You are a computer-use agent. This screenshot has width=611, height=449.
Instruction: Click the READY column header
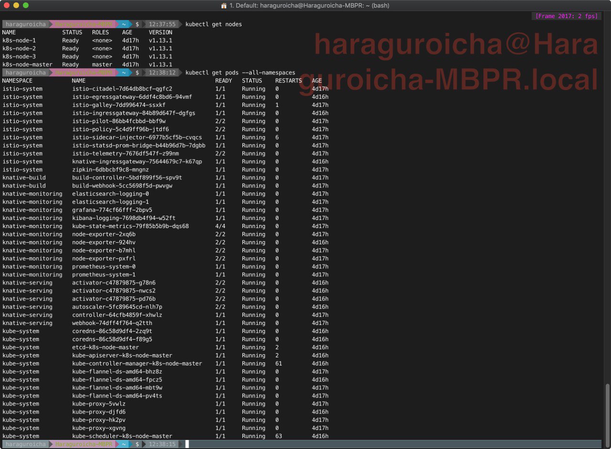223,81
